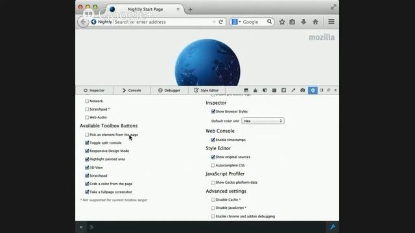Uncheck Take a fullpage screenshot
Screen dimensions: 415x233
pyautogui.click(x=87, y=192)
